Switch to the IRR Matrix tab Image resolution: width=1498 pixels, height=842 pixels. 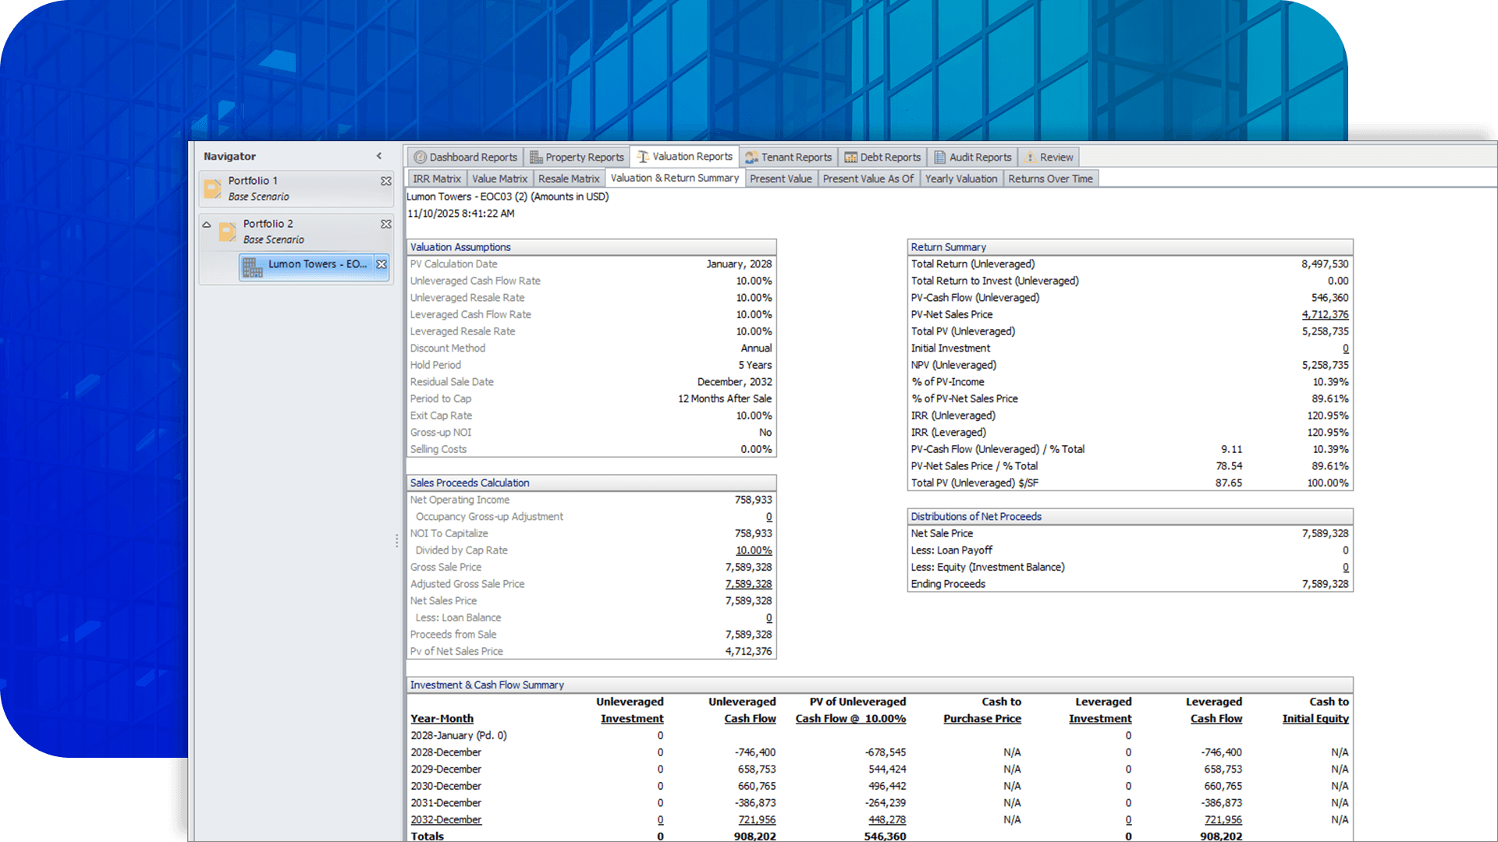point(436,179)
